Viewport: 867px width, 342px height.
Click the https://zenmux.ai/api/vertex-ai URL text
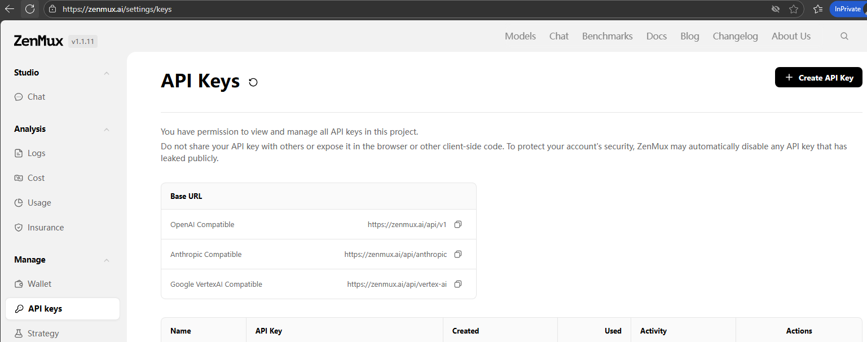tap(397, 284)
